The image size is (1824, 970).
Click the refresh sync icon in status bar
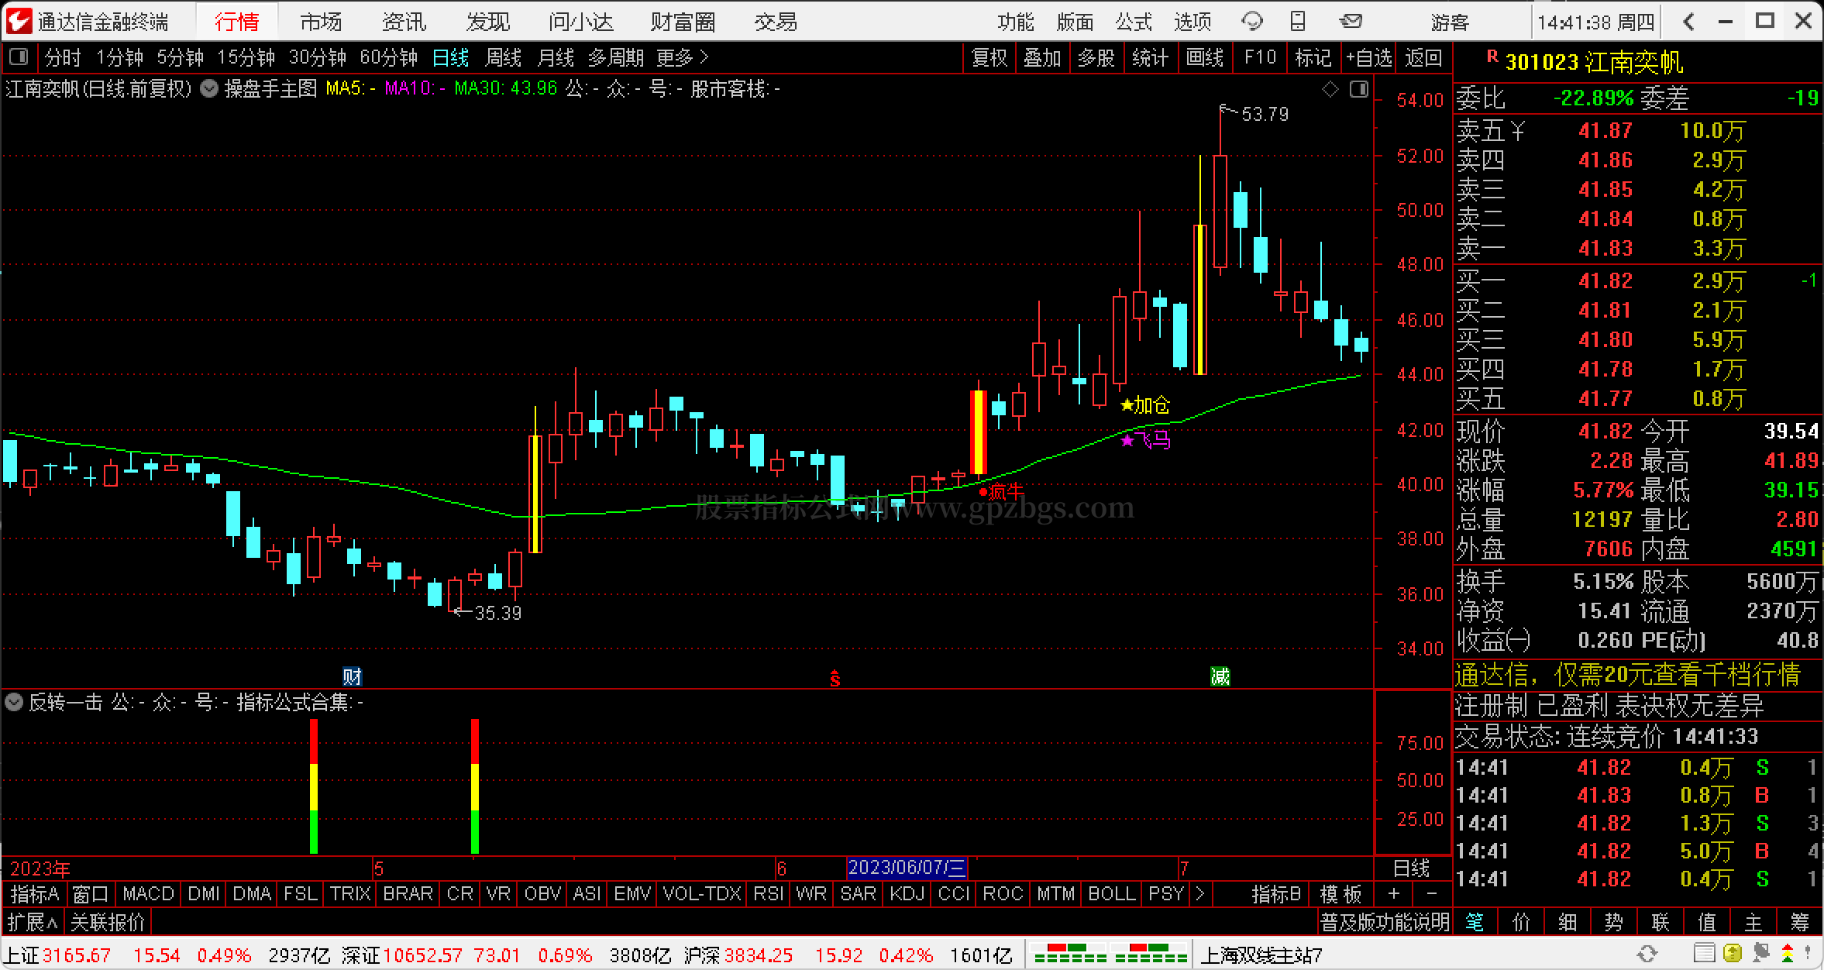(x=1647, y=954)
